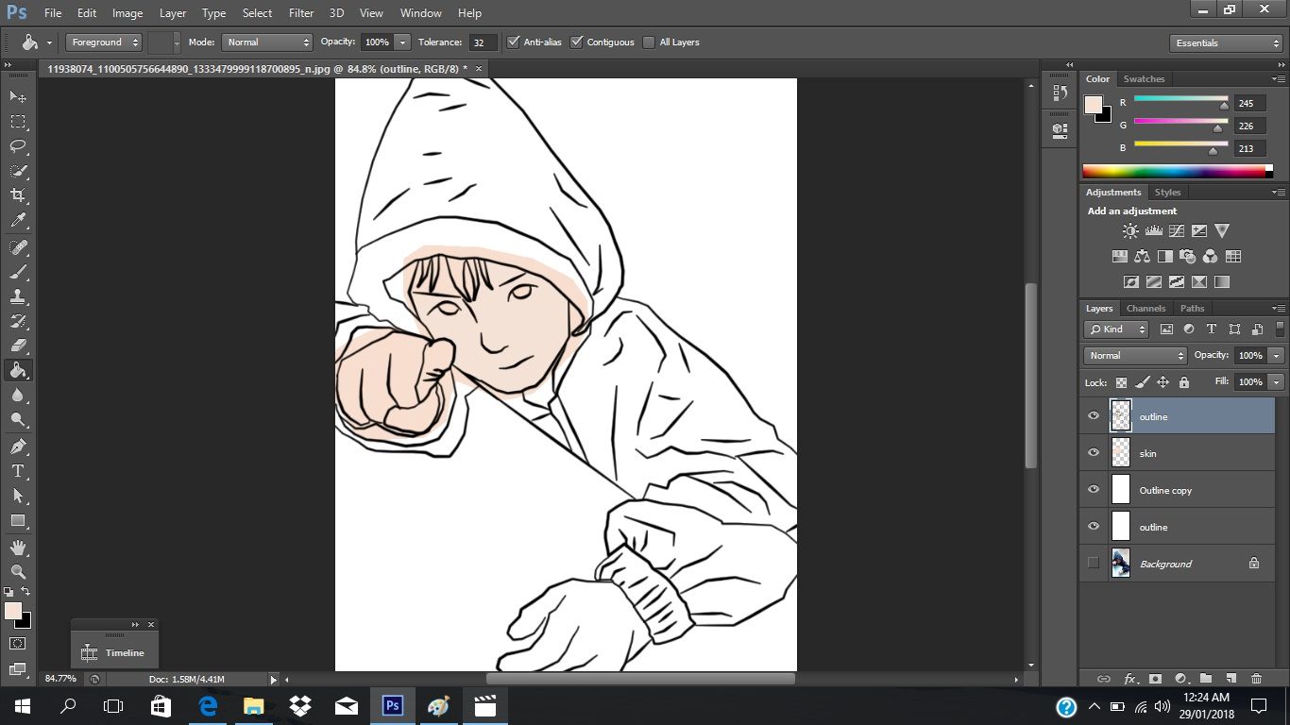The image size is (1290, 725).
Task: Open the layer Kind filter dropdown
Action: (x=1116, y=329)
